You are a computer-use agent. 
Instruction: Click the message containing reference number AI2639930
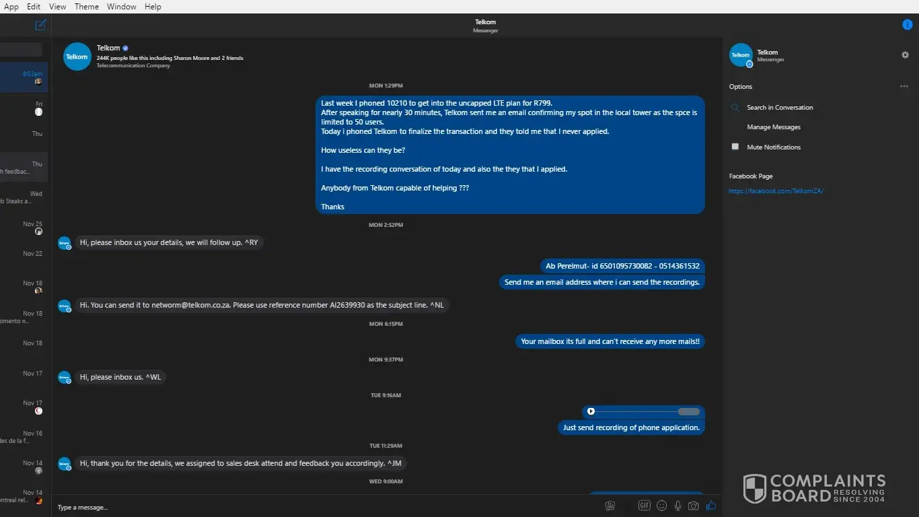click(x=262, y=305)
